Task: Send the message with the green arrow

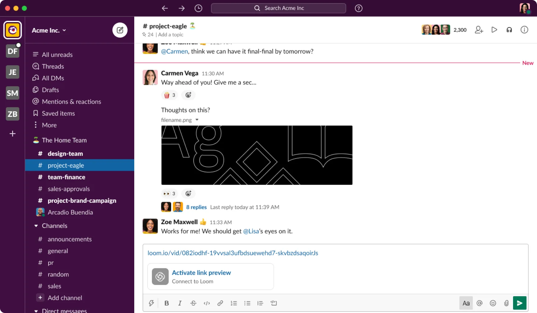Action: coord(520,303)
